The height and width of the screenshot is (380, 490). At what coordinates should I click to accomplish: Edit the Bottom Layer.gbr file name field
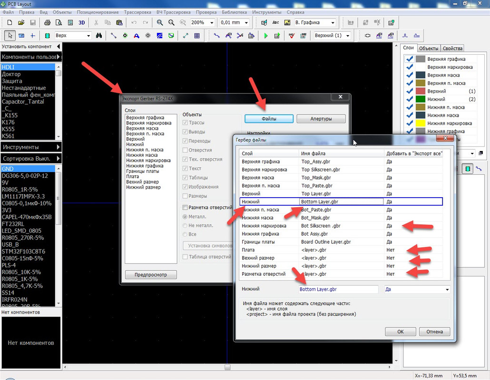pos(338,290)
